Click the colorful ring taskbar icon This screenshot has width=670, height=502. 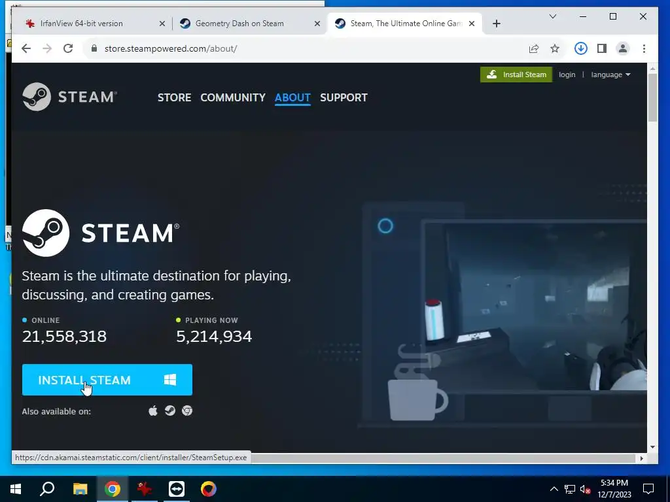click(209, 489)
